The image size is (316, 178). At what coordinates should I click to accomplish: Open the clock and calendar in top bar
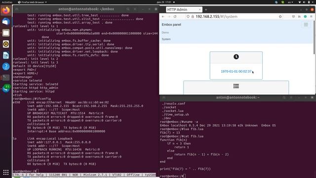click(x=164, y=2)
